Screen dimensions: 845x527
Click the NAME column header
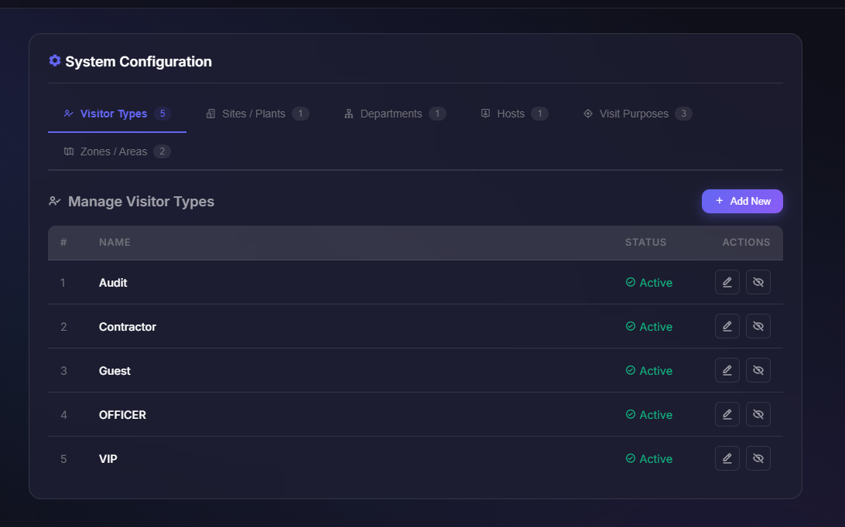[115, 242]
